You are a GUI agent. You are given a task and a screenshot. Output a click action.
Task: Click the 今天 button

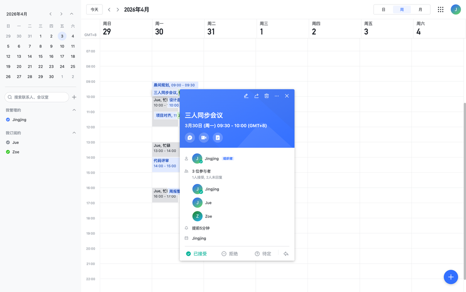(95, 9)
